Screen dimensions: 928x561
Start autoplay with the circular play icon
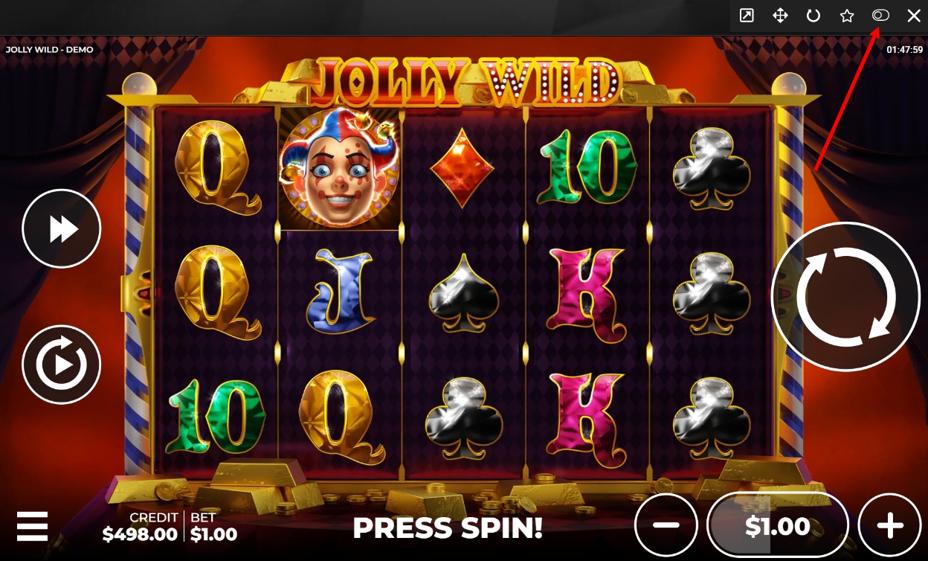tap(62, 365)
